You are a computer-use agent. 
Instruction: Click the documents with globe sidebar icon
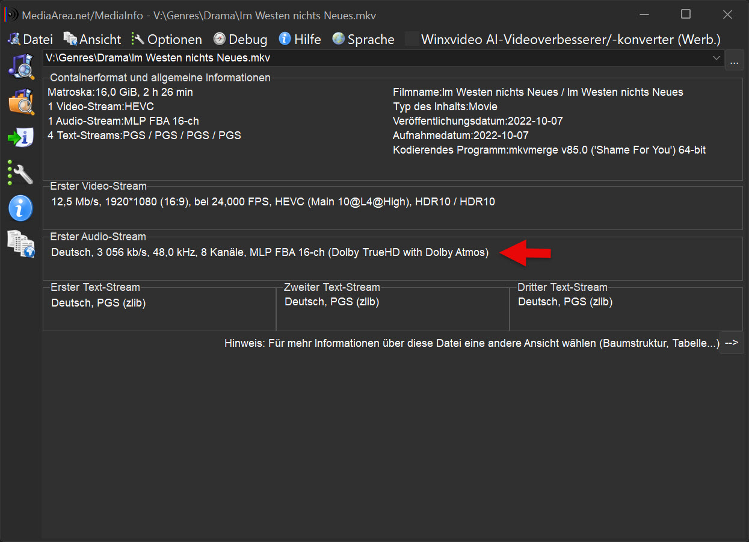[x=21, y=244]
